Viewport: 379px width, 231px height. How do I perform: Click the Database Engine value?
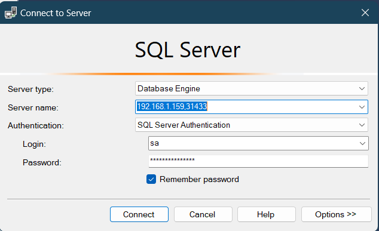pos(169,88)
